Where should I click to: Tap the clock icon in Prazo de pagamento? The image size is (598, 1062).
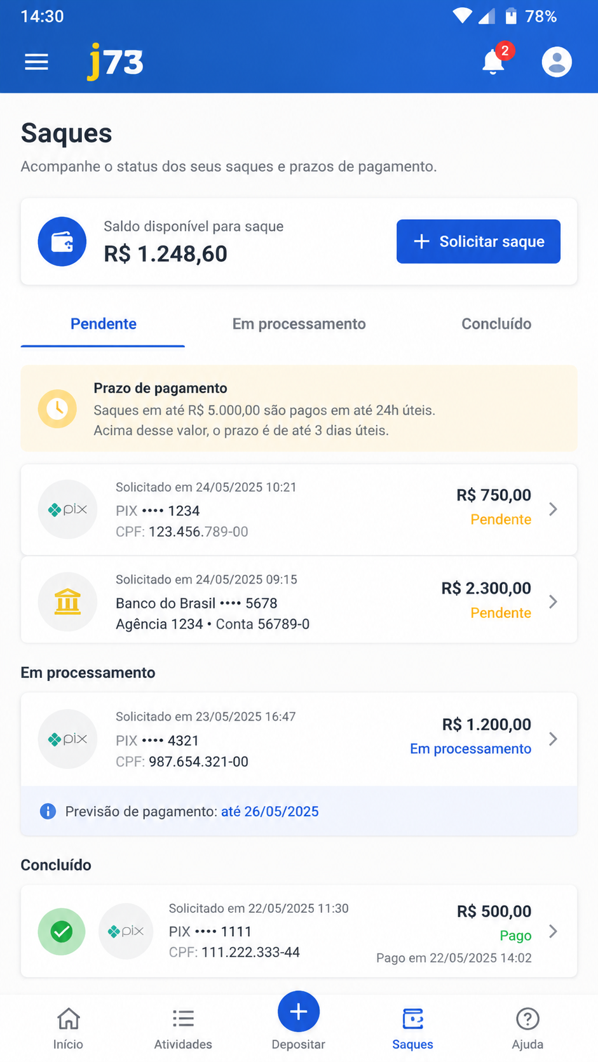tap(57, 408)
